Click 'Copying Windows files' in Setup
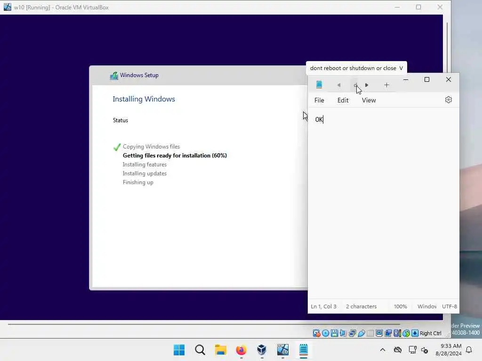The width and height of the screenshot is (482, 361). pos(151,147)
